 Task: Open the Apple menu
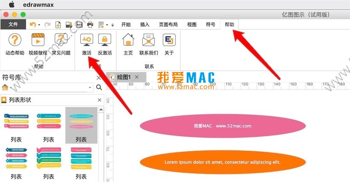click(12, 4)
